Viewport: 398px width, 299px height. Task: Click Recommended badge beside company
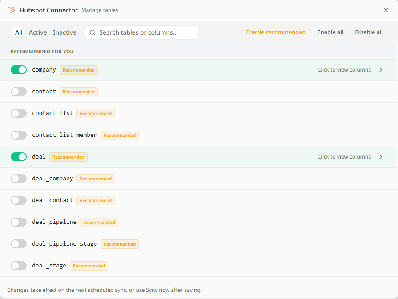[79, 70]
